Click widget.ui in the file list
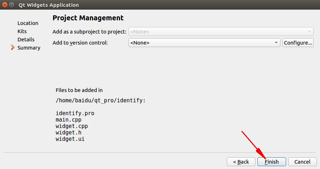320x169 pixels. pyautogui.click(x=70, y=139)
